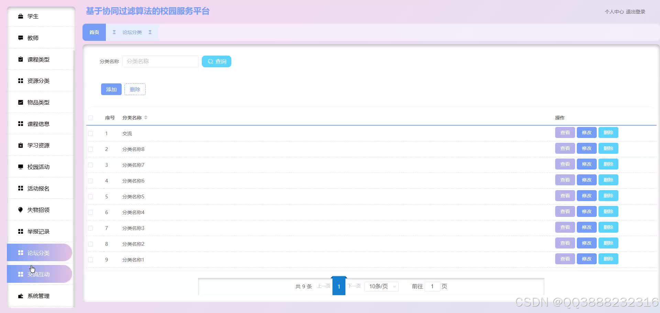
Task: Check the box for row 交流
Action: point(90,134)
